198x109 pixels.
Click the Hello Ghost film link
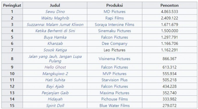point(55,67)
